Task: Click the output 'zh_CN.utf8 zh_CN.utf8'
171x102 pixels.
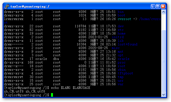Action: click(x=25, y=91)
